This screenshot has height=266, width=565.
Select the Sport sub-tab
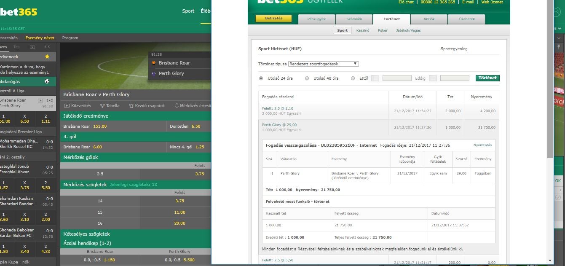point(343,30)
